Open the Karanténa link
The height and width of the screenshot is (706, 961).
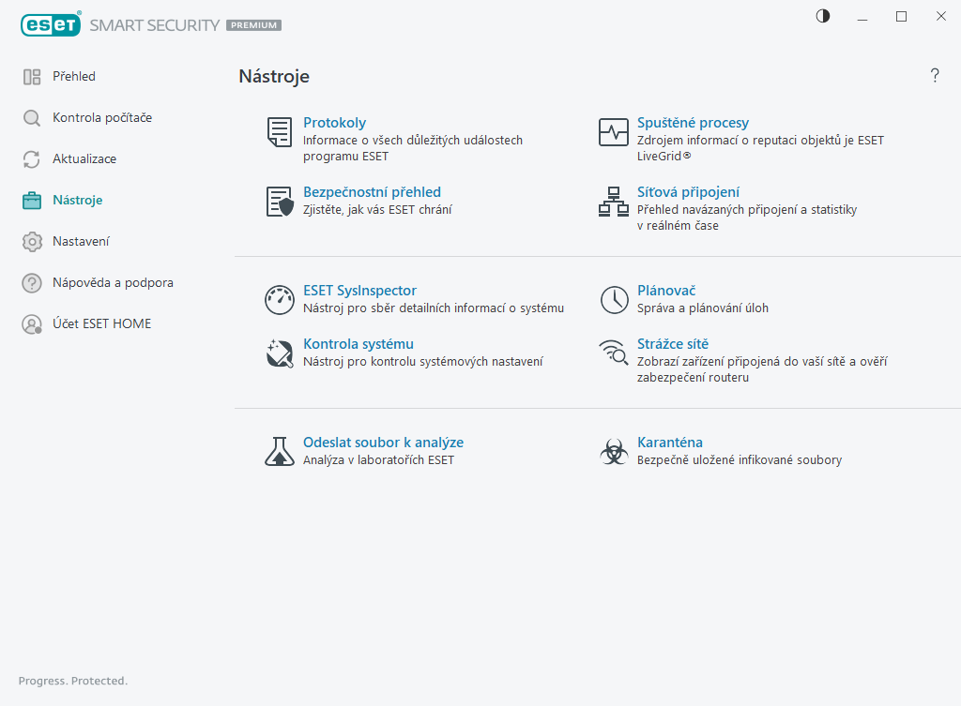point(669,443)
